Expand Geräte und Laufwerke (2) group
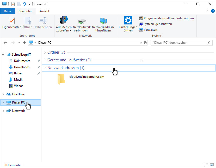Image resolution: width=216 pixels, height=168 pixels. point(45,60)
